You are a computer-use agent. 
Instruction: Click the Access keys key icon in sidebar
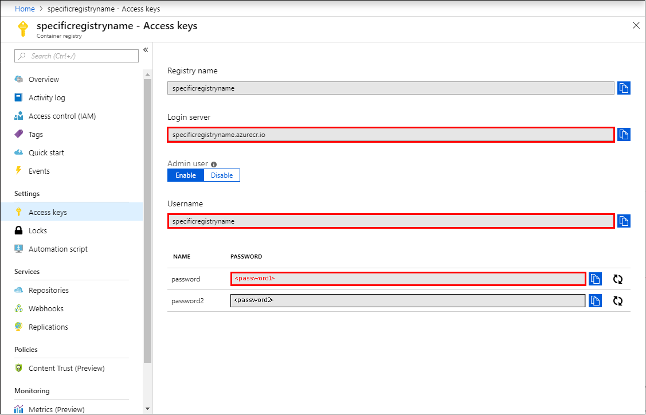point(18,212)
